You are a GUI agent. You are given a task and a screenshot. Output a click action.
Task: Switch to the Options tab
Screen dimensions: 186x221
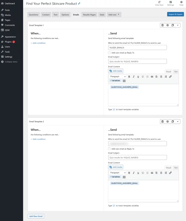point(65,15)
